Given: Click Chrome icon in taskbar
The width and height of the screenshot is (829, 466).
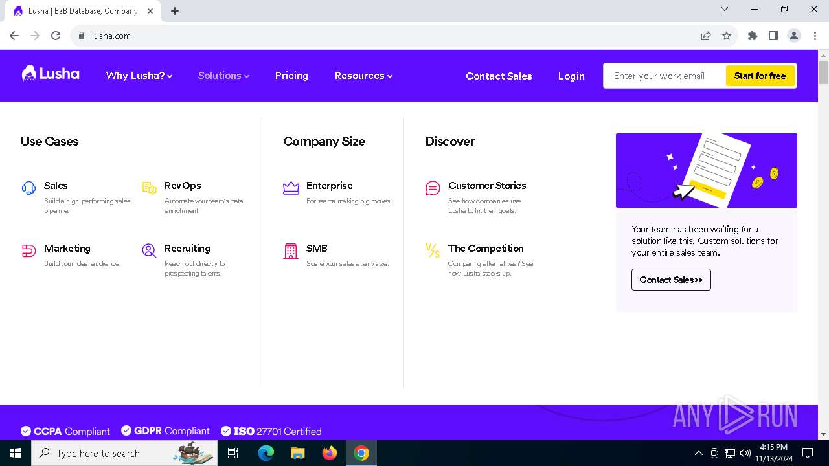Looking at the screenshot, I should point(361,453).
